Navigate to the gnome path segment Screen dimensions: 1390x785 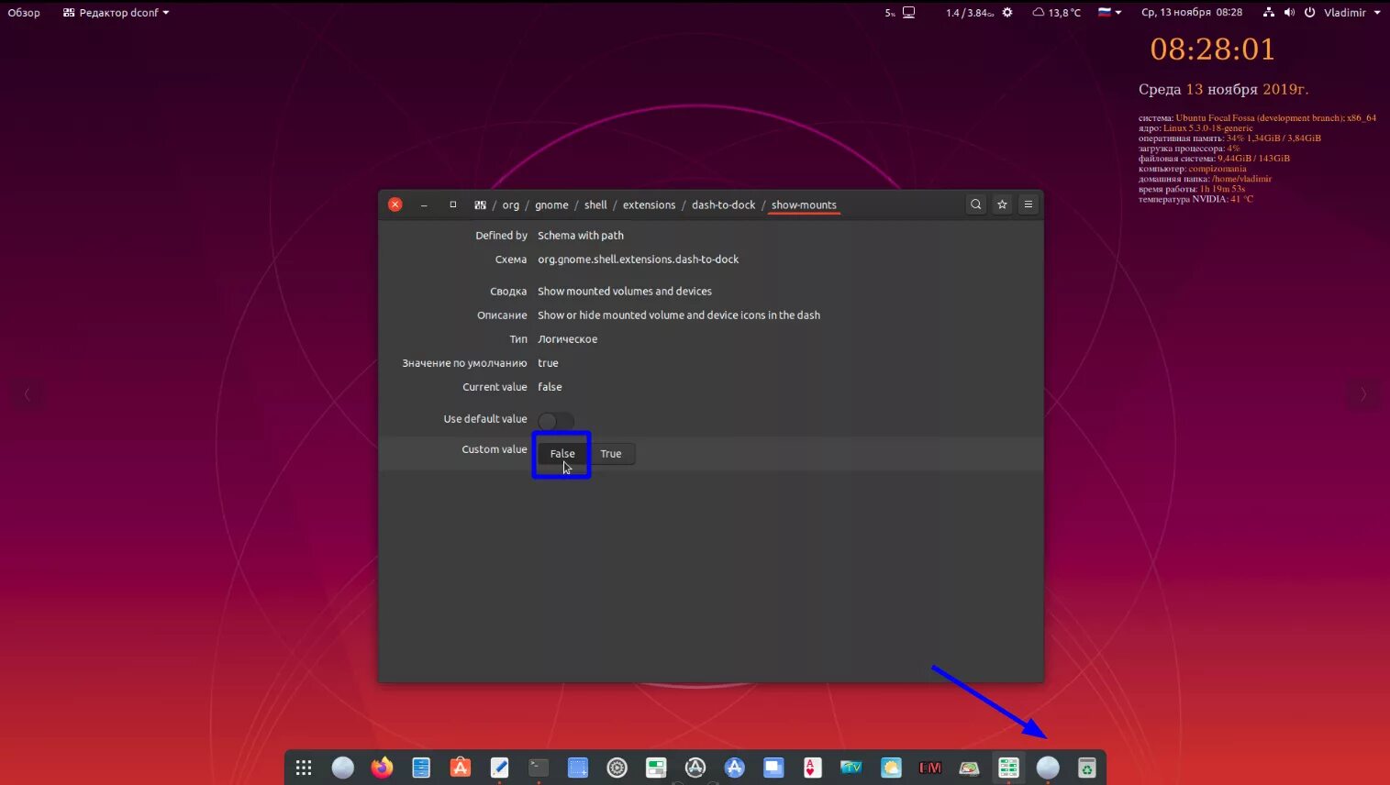pyautogui.click(x=551, y=205)
